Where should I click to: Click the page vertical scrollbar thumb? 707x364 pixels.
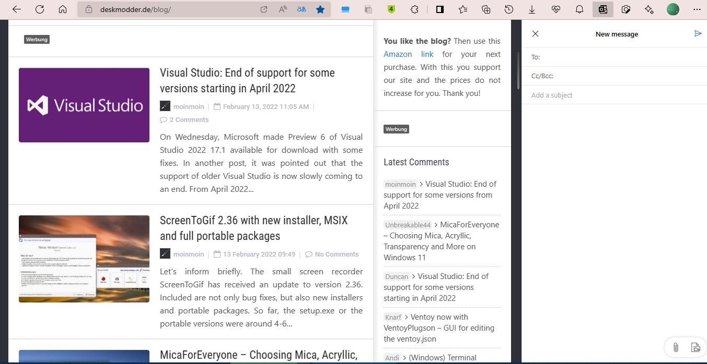pyautogui.click(x=518, y=69)
